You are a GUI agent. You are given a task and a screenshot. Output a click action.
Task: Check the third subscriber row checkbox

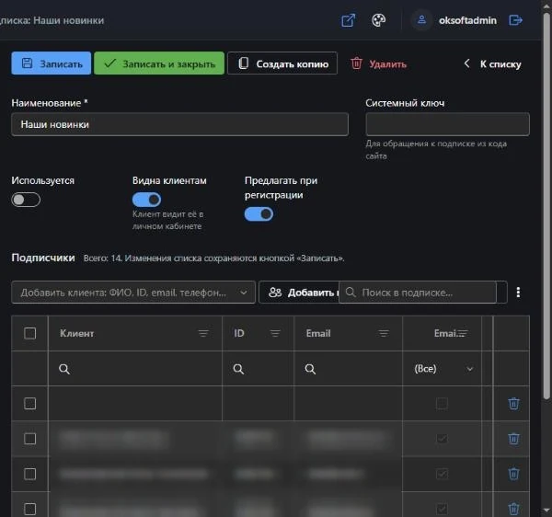coord(30,474)
